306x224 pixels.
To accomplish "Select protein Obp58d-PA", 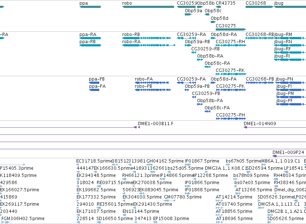I will tap(213, 83).
